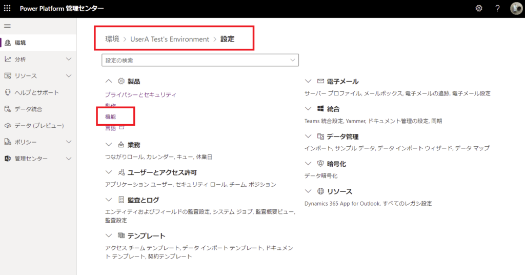The image size is (525, 275).
Task: Click the Windows icon beside 統合
Action: pyautogui.click(x=320, y=109)
